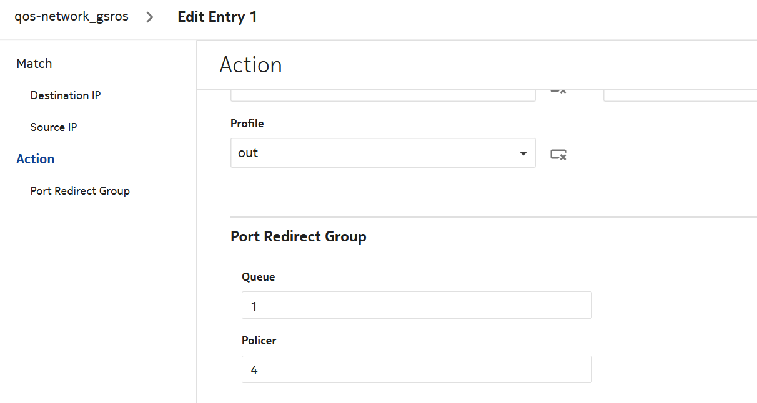757x403 pixels.
Task: Click the Action panel heading
Action: (251, 65)
